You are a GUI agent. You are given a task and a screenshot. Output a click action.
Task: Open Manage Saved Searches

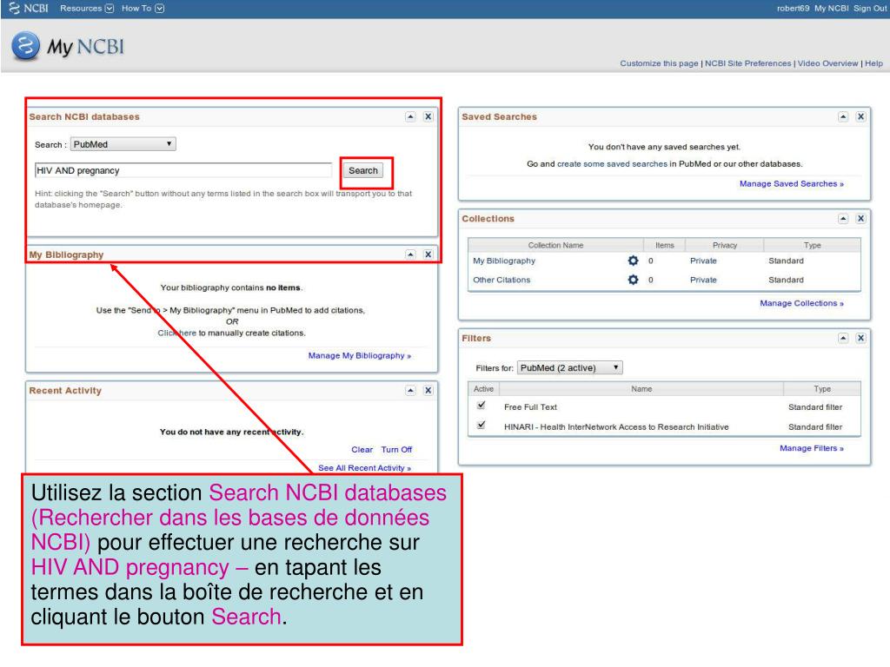tap(791, 184)
